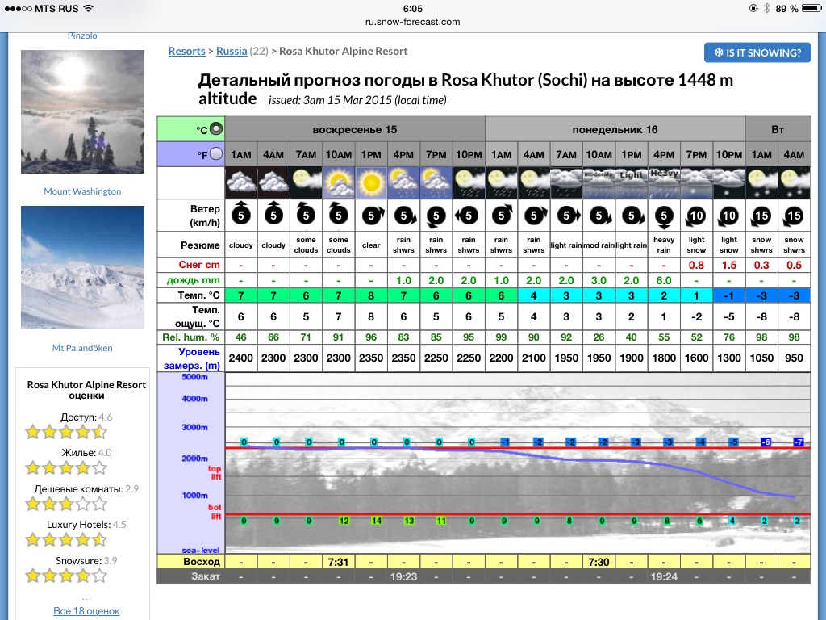This screenshot has width=826, height=620.
Task: Click the Monday 7AM light rain icon
Action: pyautogui.click(x=566, y=183)
